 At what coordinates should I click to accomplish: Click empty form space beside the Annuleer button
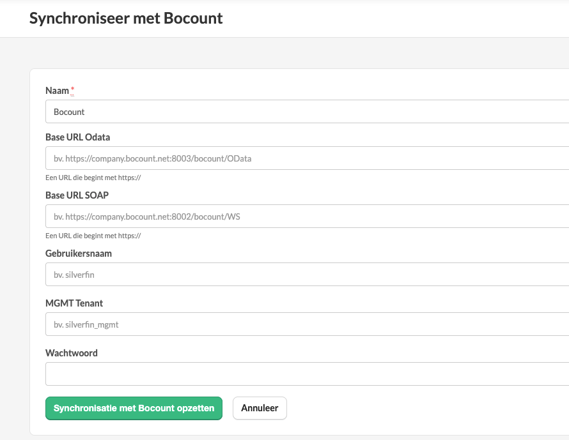(417, 408)
